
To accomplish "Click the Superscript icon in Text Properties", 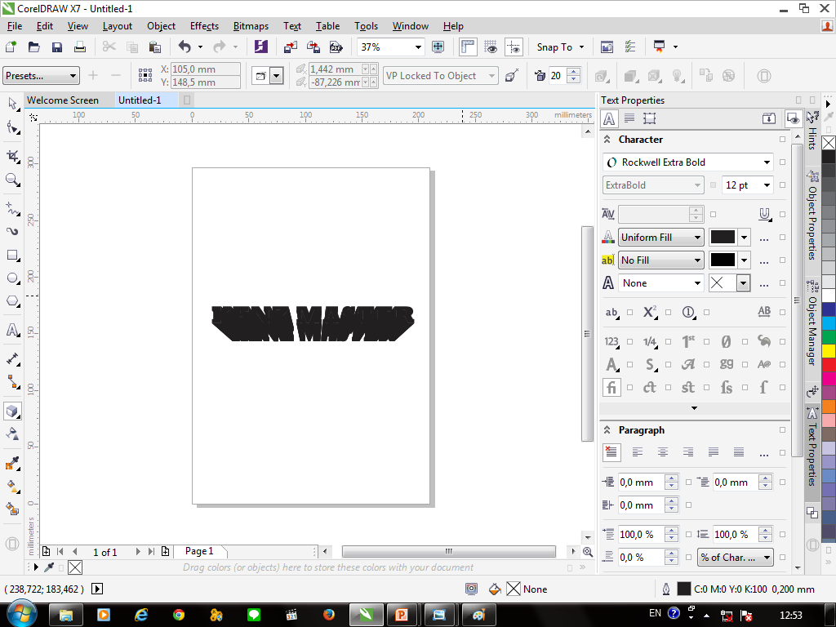I will pyautogui.click(x=649, y=312).
